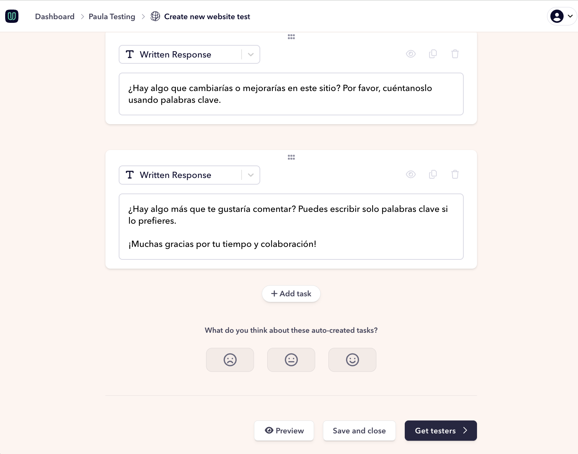Select the neutral face rating
This screenshot has height=454, width=578.
coord(291,360)
